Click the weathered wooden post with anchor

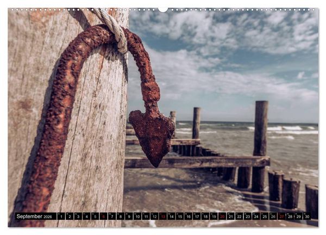click(68, 117)
